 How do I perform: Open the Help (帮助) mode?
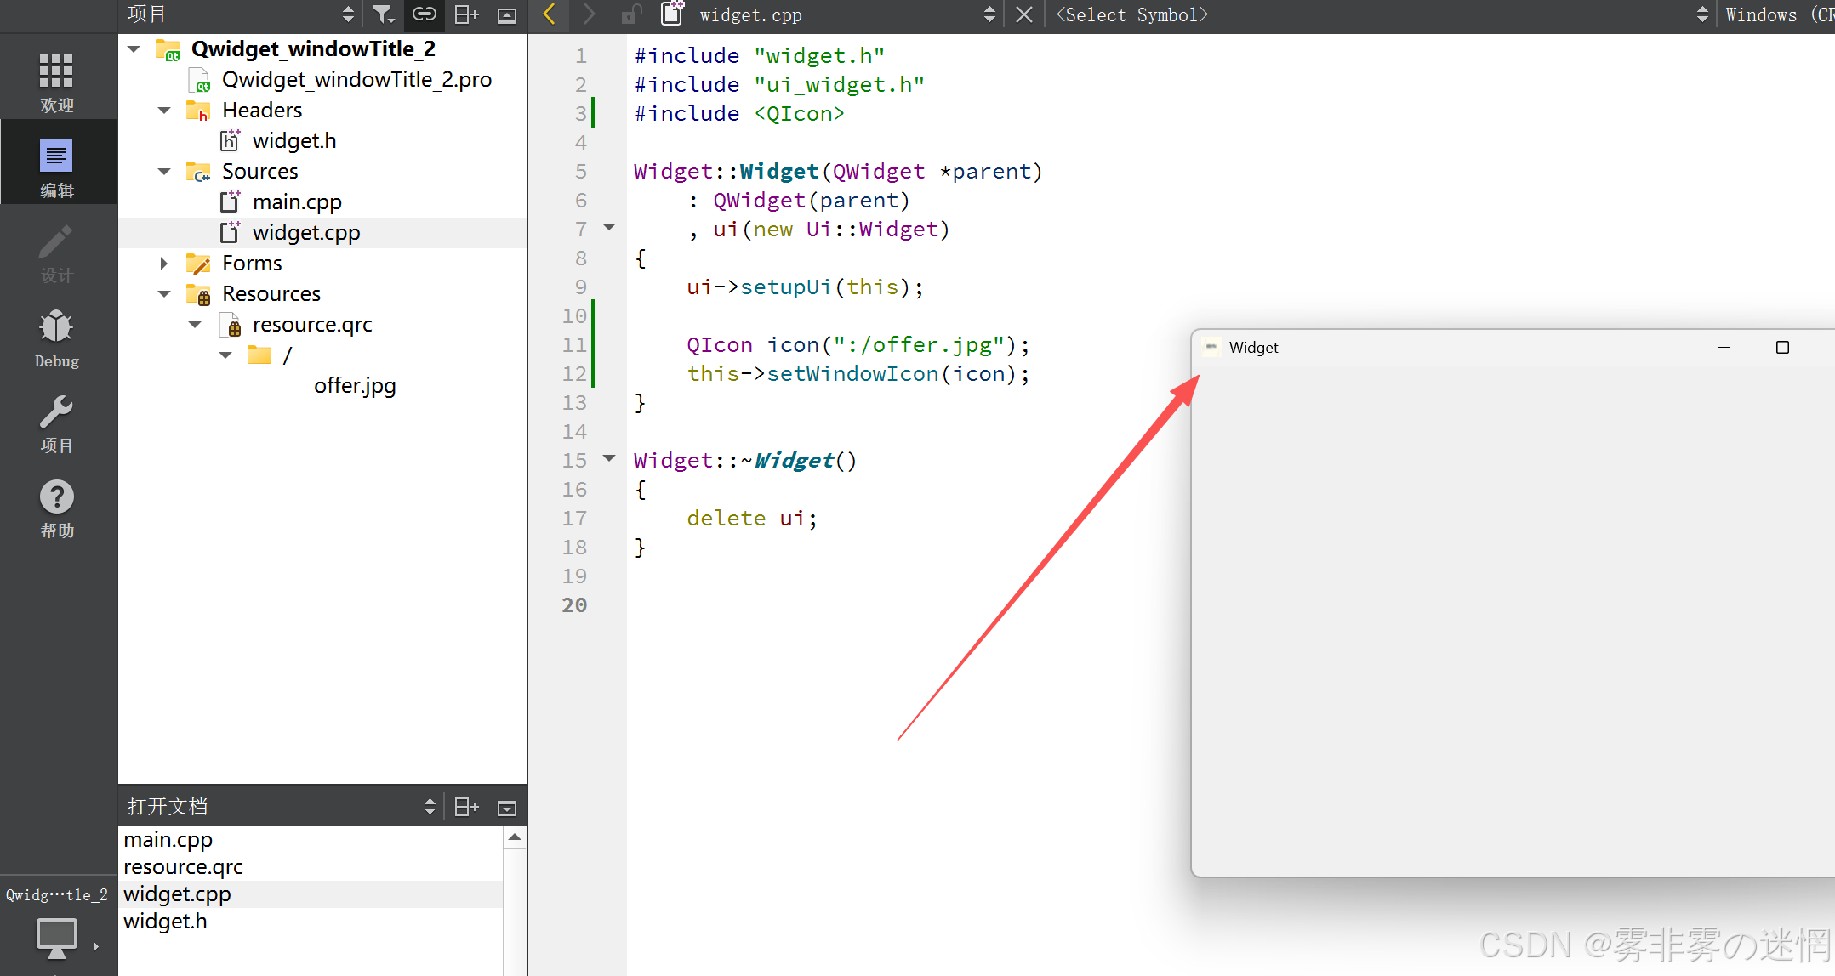pyautogui.click(x=56, y=508)
